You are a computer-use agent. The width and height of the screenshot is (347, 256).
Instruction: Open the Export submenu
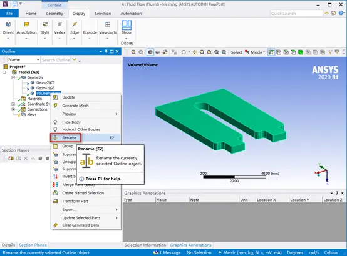86,209
